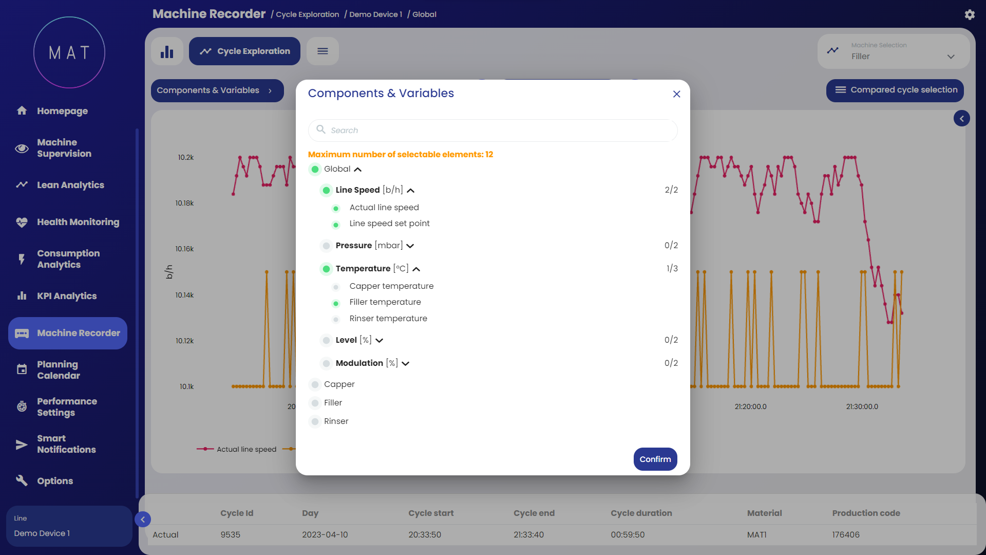The height and width of the screenshot is (555, 986).
Task: Open Compared cycle selection
Action: (x=895, y=90)
